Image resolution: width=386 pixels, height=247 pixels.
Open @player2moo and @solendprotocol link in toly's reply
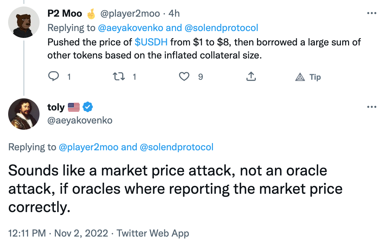[136, 147]
